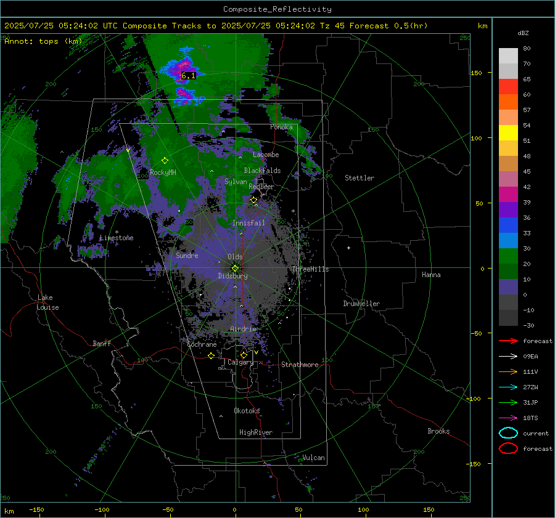Click the Olds city label
The height and width of the screenshot is (518, 555).
click(235, 257)
